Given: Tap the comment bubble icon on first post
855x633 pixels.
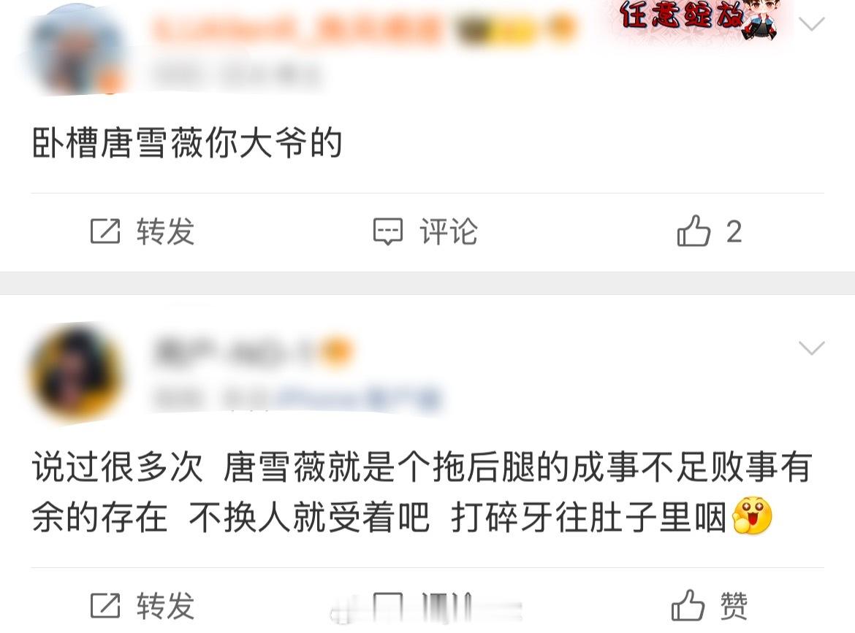Looking at the screenshot, I should point(388,231).
